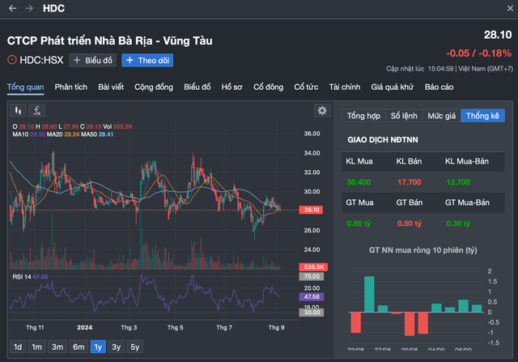Select the Thống kê side tab
Viewport: 518px width, 362px height.
tap(482, 116)
